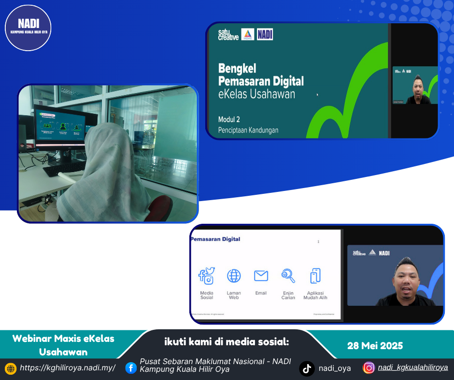
Task: Click the globe website icon in footer
Action: pyautogui.click(x=11, y=369)
